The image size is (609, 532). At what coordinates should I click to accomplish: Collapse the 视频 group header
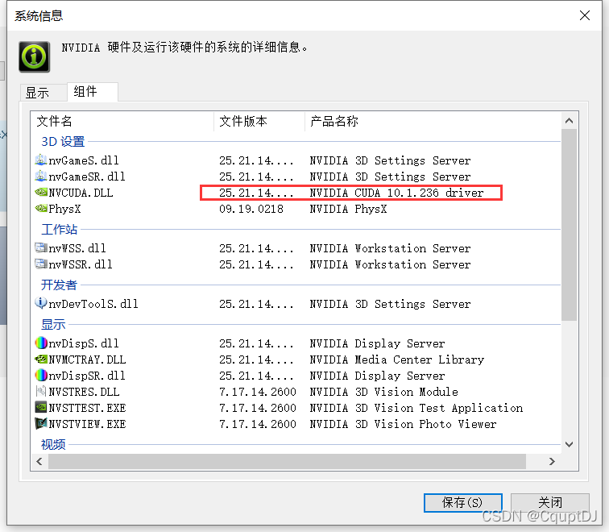coord(53,444)
